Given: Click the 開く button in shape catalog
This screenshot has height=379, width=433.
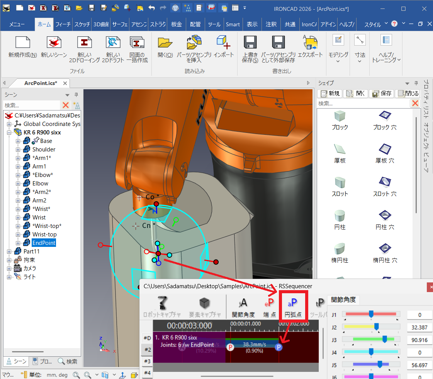Looking at the screenshot, I should [x=356, y=93].
